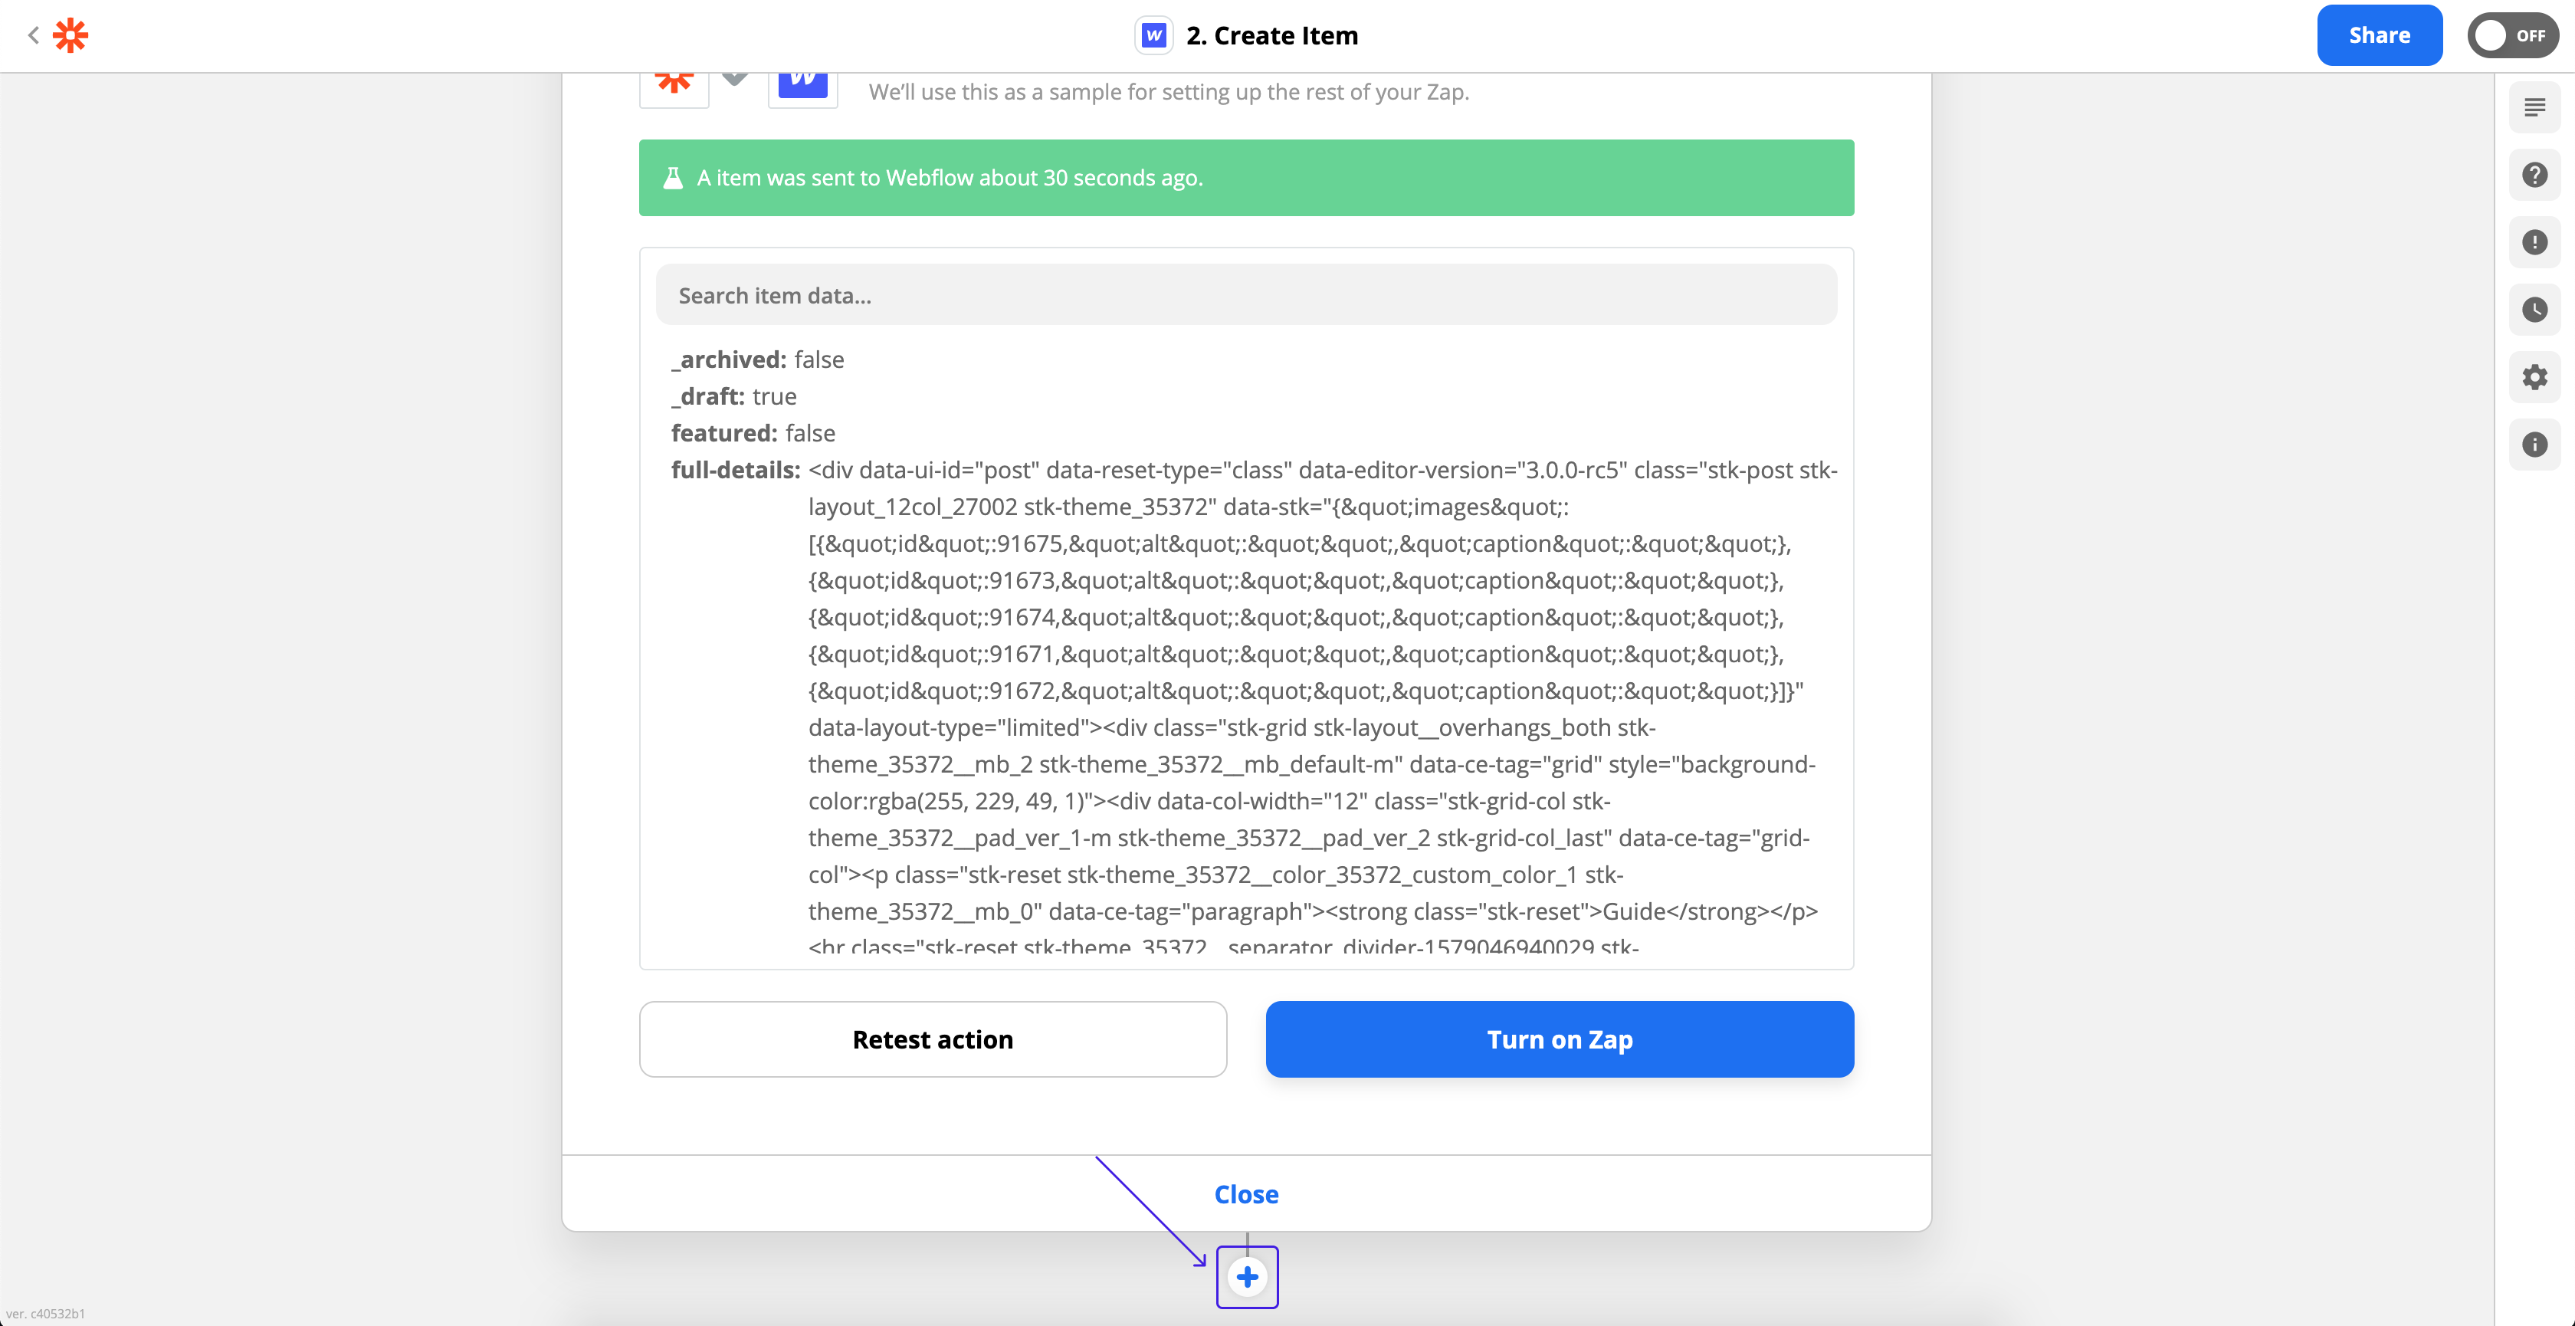
Task: Open the 2. Create Item step header
Action: pos(1271,35)
